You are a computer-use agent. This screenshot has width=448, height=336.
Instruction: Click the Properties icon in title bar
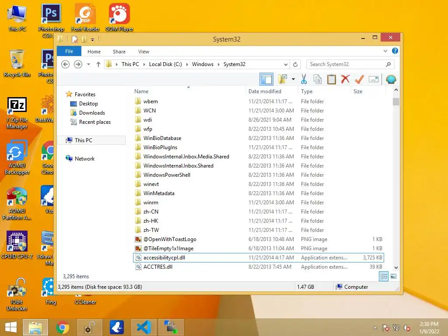[x=74, y=39]
